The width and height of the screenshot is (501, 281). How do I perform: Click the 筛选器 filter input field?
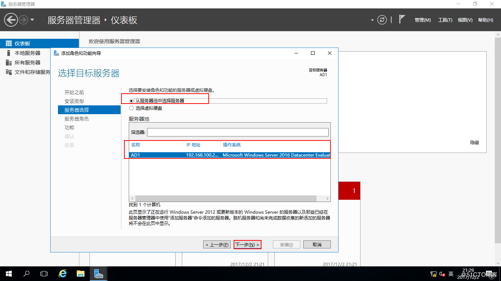click(238, 132)
